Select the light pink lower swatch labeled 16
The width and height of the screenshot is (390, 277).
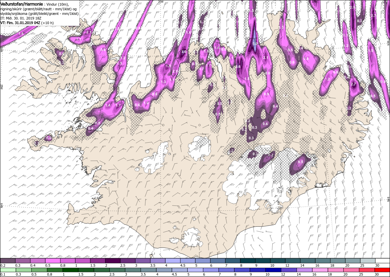tap(320, 270)
